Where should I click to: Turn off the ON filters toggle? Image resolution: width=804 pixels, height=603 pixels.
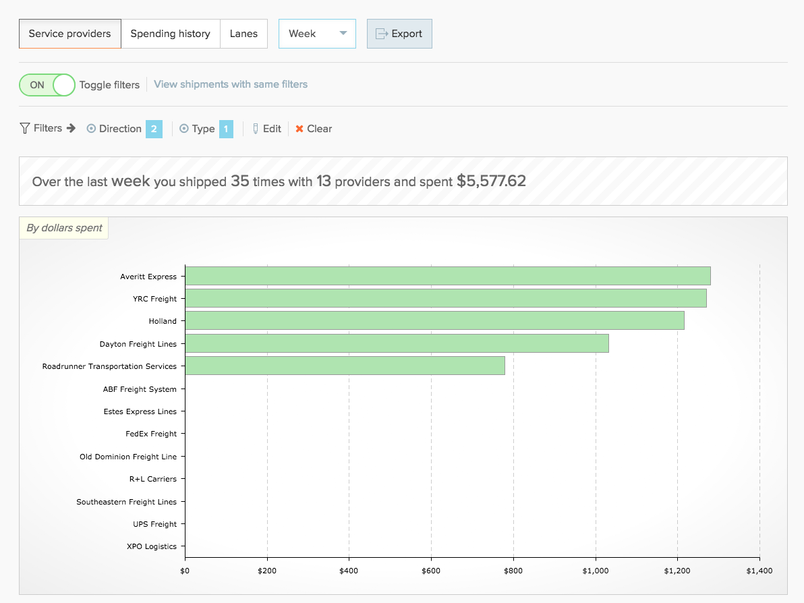click(47, 85)
